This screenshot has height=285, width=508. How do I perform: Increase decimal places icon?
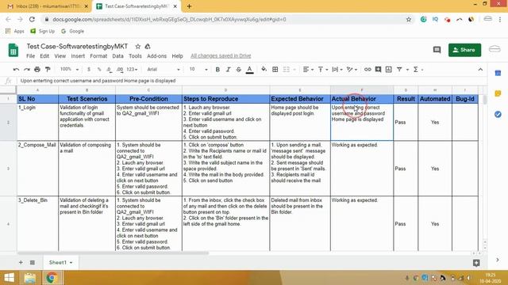point(120,70)
